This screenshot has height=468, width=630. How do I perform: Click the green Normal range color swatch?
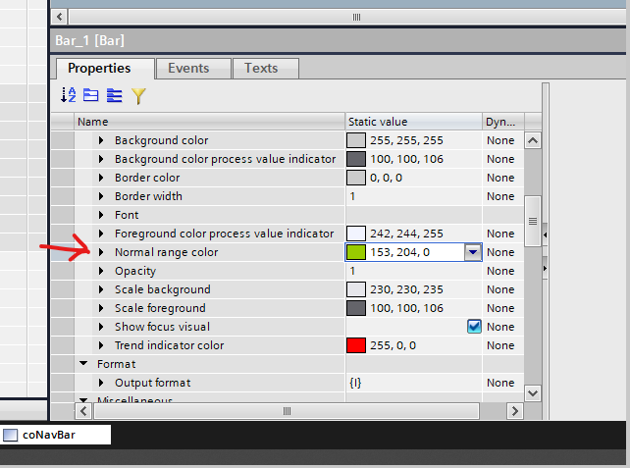pyautogui.click(x=355, y=252)
